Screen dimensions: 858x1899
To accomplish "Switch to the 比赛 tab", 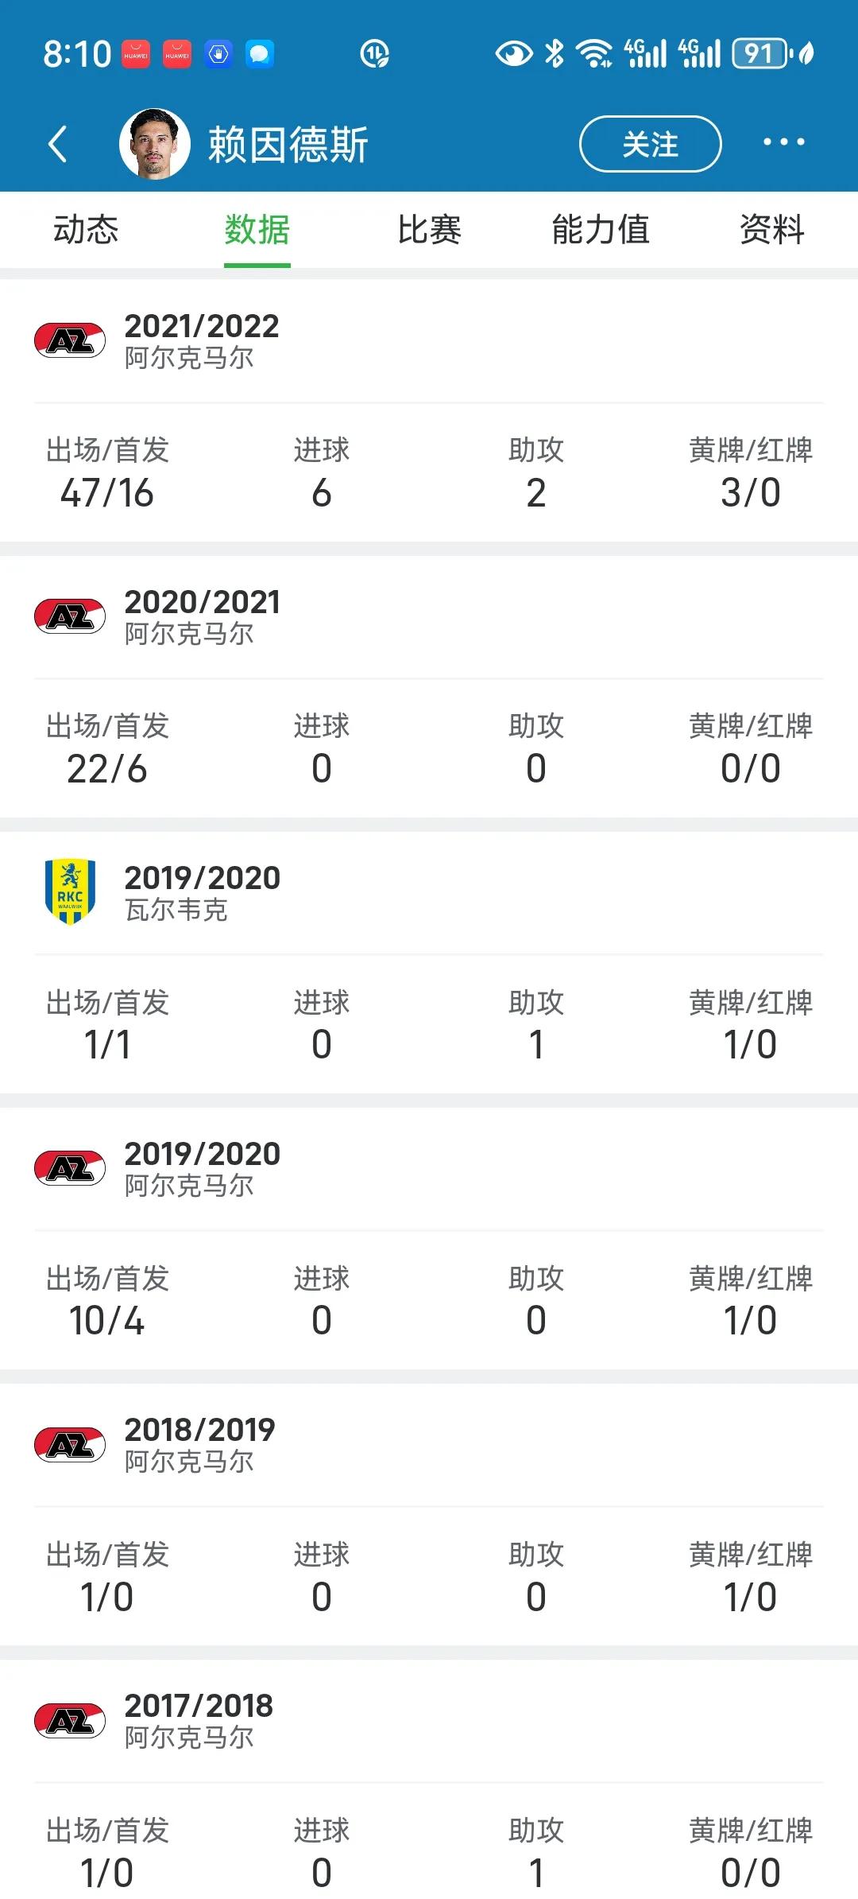I will 429,230.
